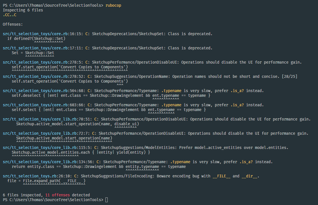Click the '.CC..C' progress output
This screenshot has height=205, width=318.
pyautogui.click(x=9, y=15)
